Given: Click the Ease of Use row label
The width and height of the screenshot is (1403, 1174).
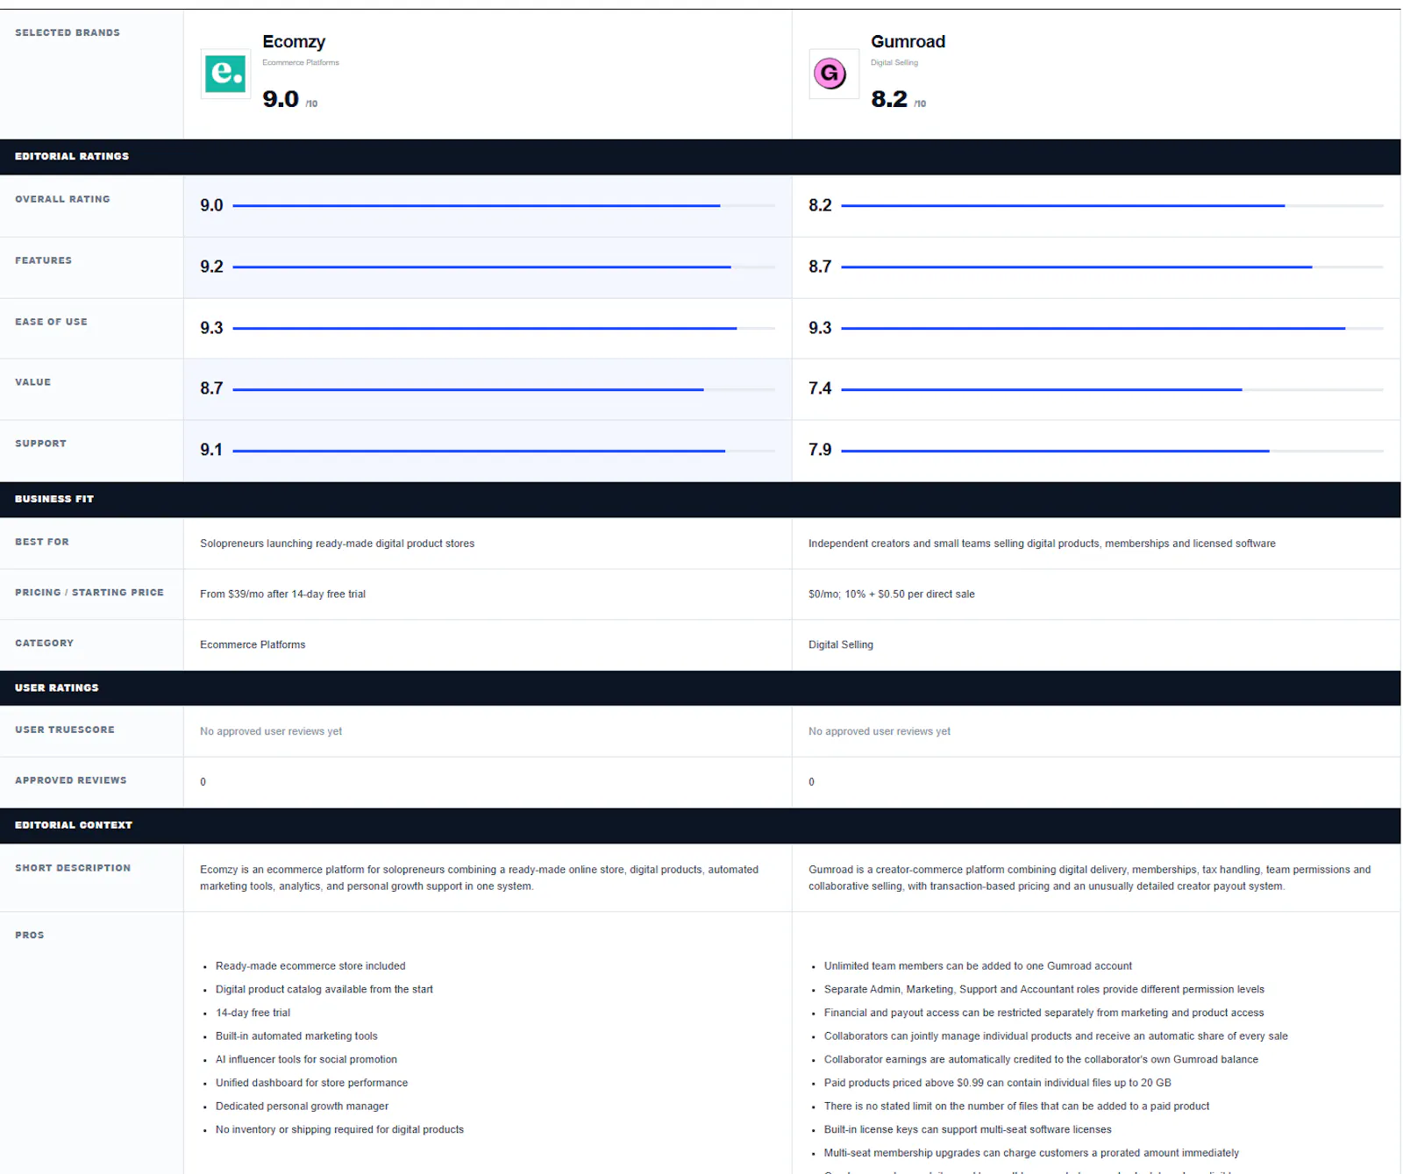Looking at the screenshot, I should [51, 322].
